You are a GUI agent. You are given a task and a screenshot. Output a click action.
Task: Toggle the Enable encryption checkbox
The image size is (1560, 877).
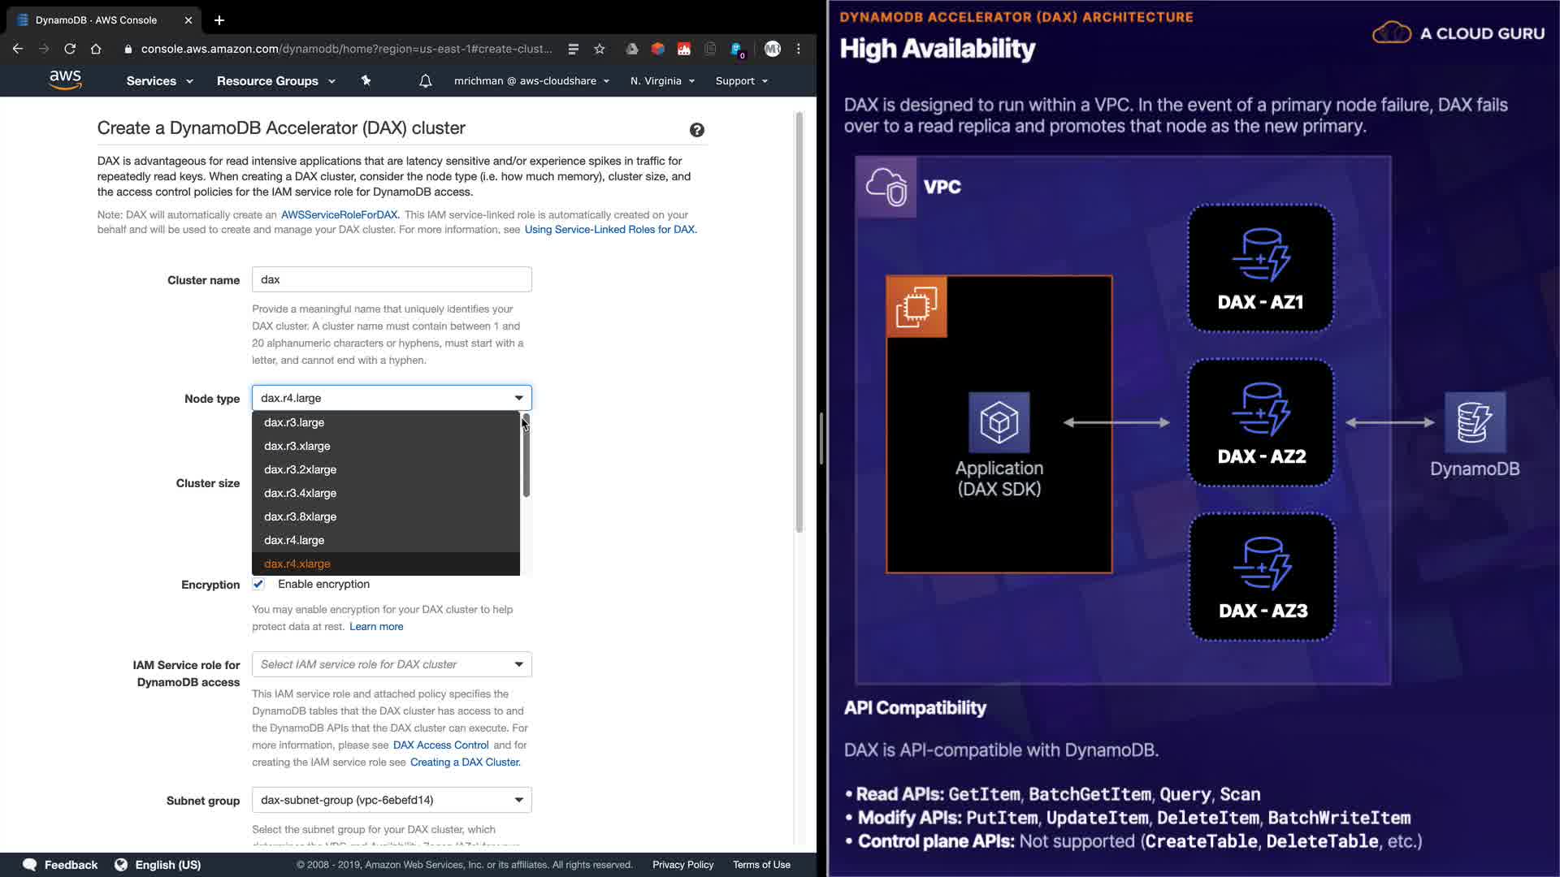258,584
